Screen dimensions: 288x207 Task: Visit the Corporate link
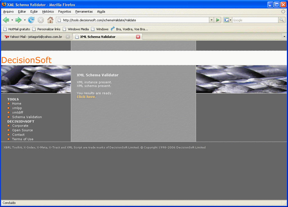pos(20,126)
